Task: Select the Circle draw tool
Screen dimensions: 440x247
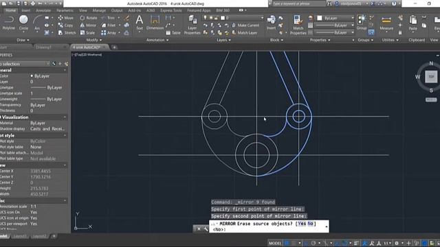Action: (x=23, y=23)
